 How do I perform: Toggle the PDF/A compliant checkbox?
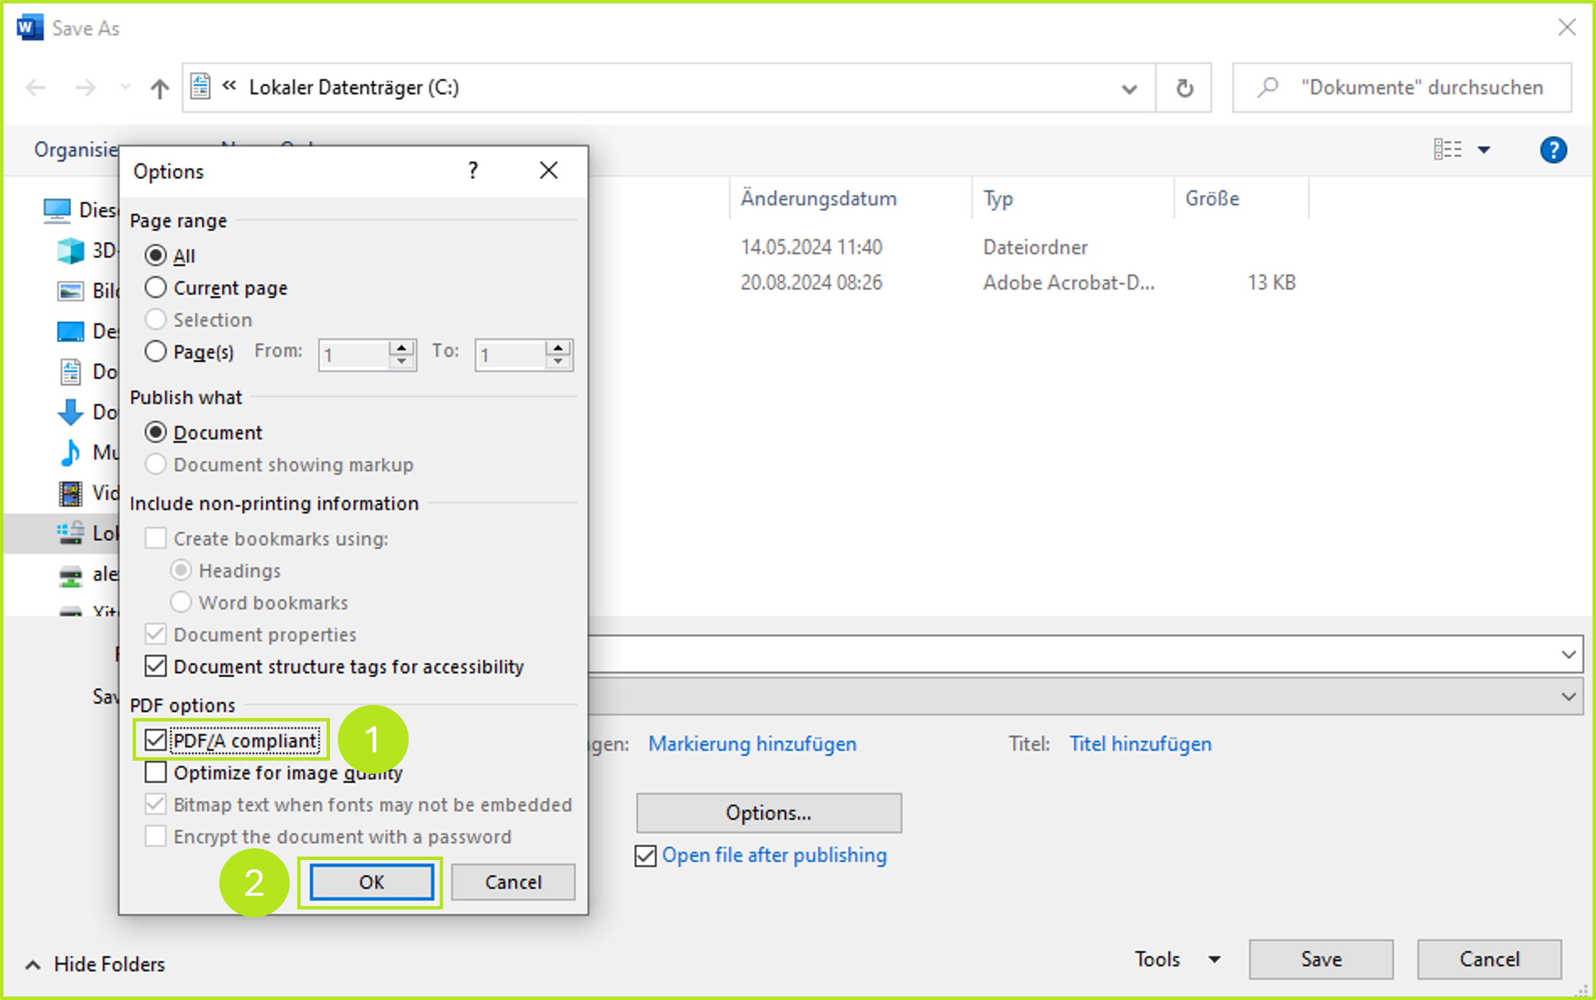pyautogui.click(x=155, y=740)
